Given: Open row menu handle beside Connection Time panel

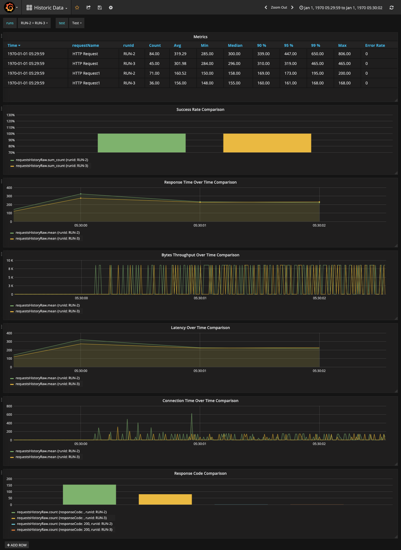Looking at the screenshot, I should coord(2,400).
